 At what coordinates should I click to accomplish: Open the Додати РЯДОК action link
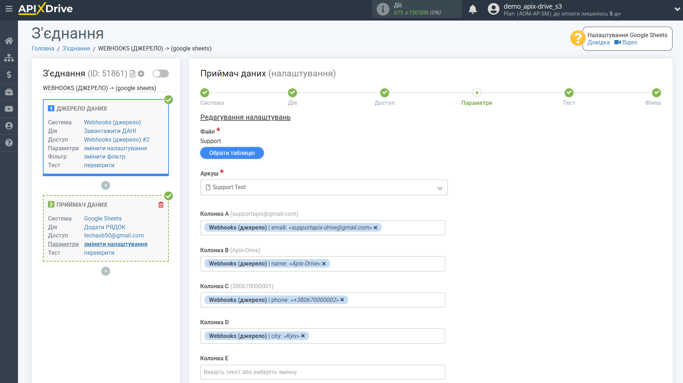click(x=104, y=227)
